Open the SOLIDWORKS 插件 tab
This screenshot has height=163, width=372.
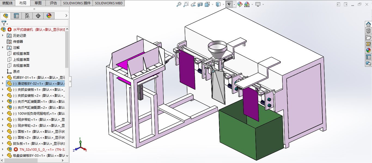pyautogui.click(x=77, y=3)
